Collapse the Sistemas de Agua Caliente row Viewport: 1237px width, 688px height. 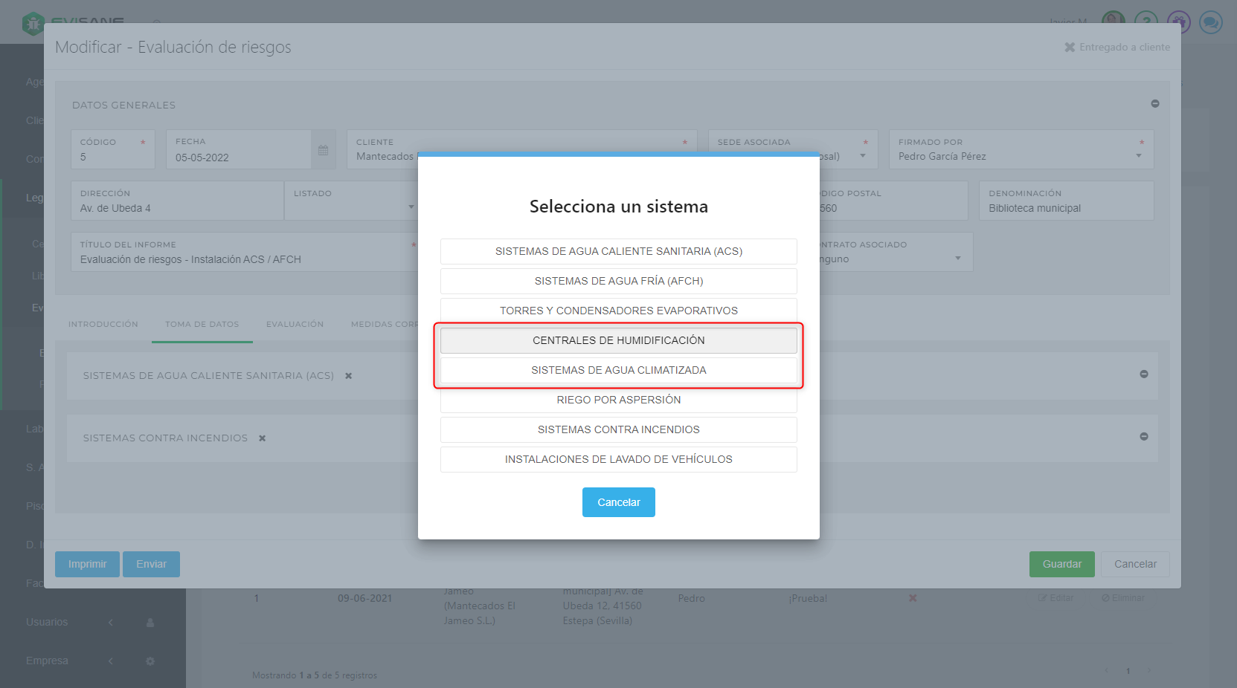(1143, 374)
